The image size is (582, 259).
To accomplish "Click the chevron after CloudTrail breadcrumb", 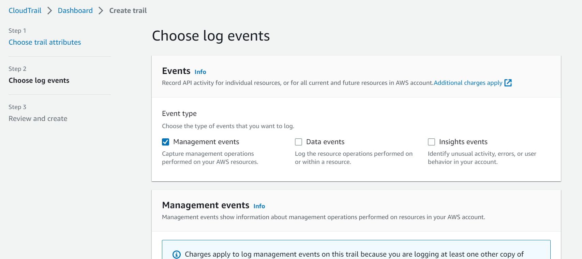I will (x=50, y=11).
